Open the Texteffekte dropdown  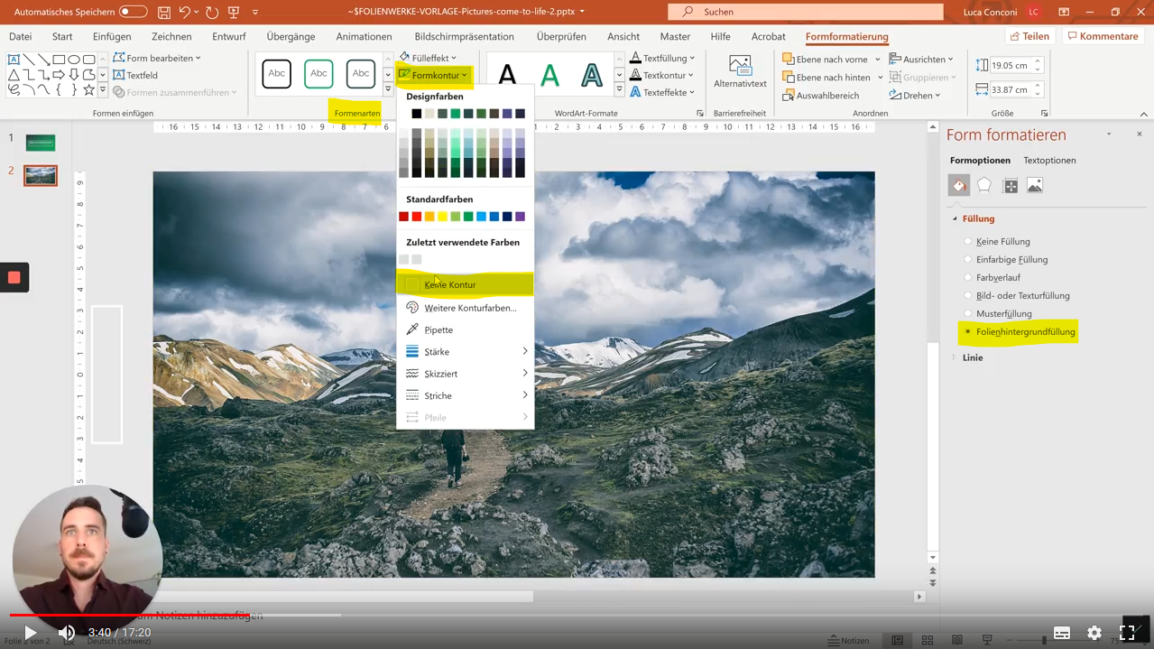tap(662, 92)
